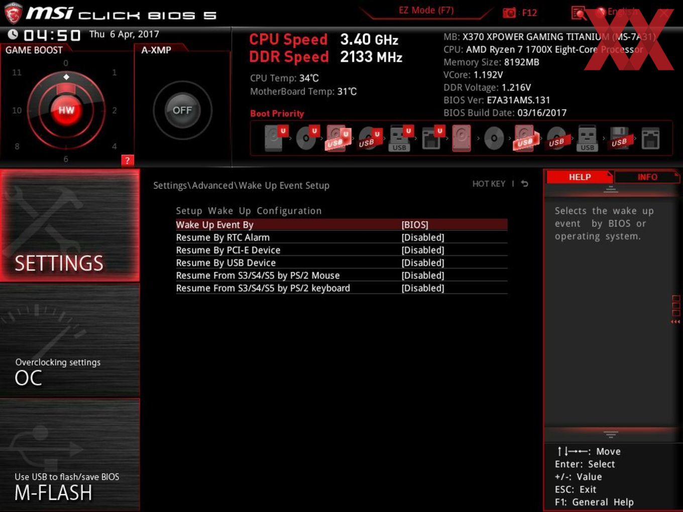Click the HOT KEY label
This screenshot has width=683, height=512.
coord(489,184)
